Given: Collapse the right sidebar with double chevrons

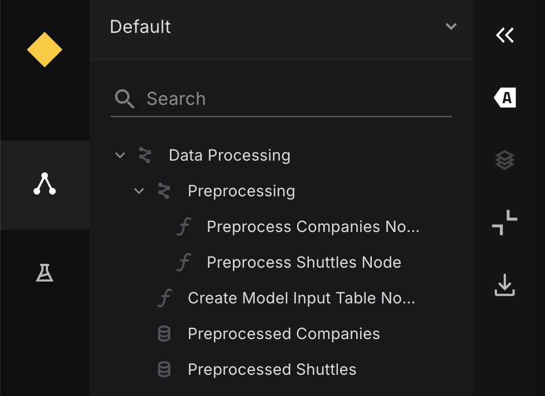Looking at the screenshot, I should click(505, 35).
